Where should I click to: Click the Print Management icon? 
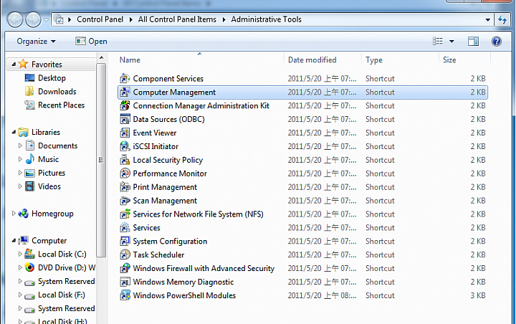(x=125, y=187)
